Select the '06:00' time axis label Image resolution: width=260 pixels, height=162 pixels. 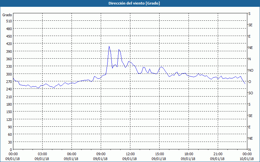pos(71,154)
